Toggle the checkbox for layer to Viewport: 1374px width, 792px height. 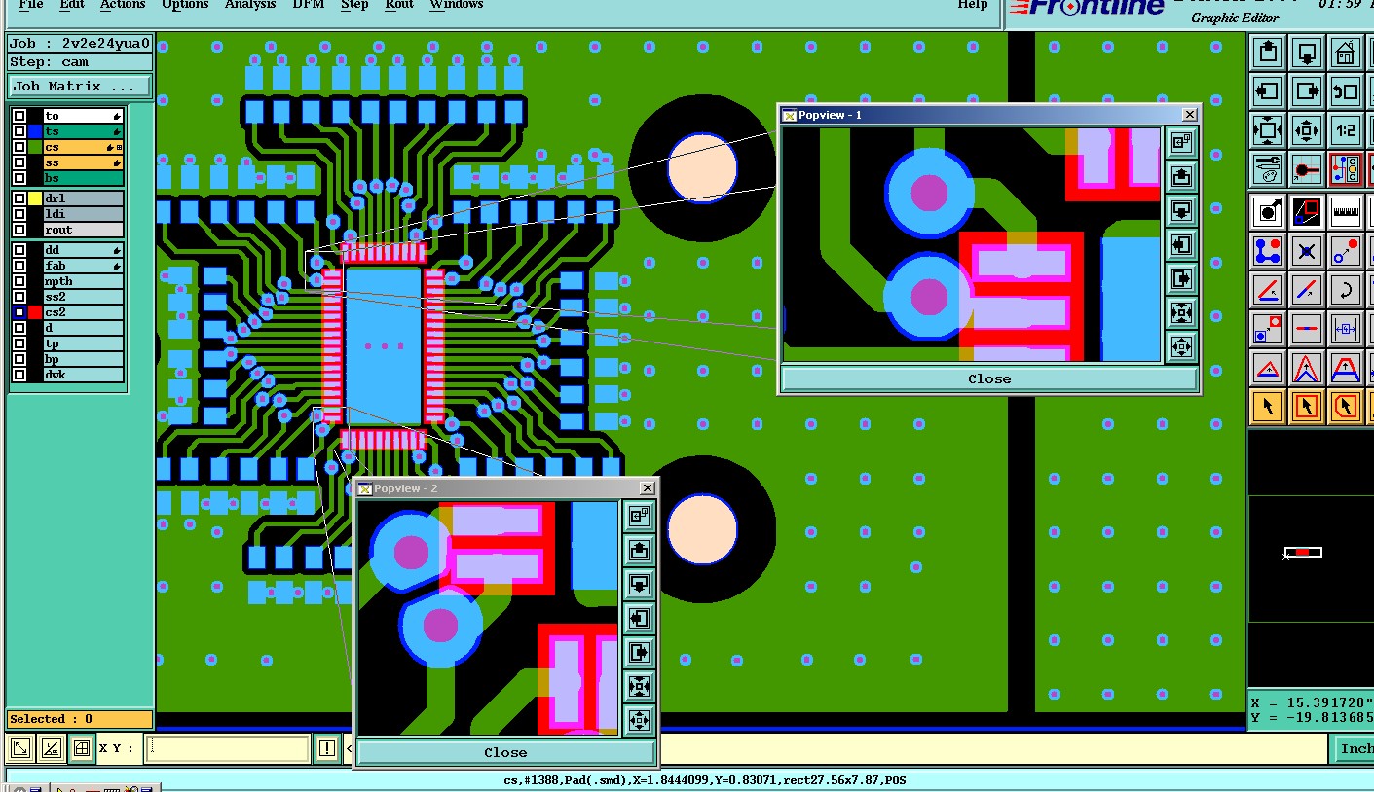19,116
